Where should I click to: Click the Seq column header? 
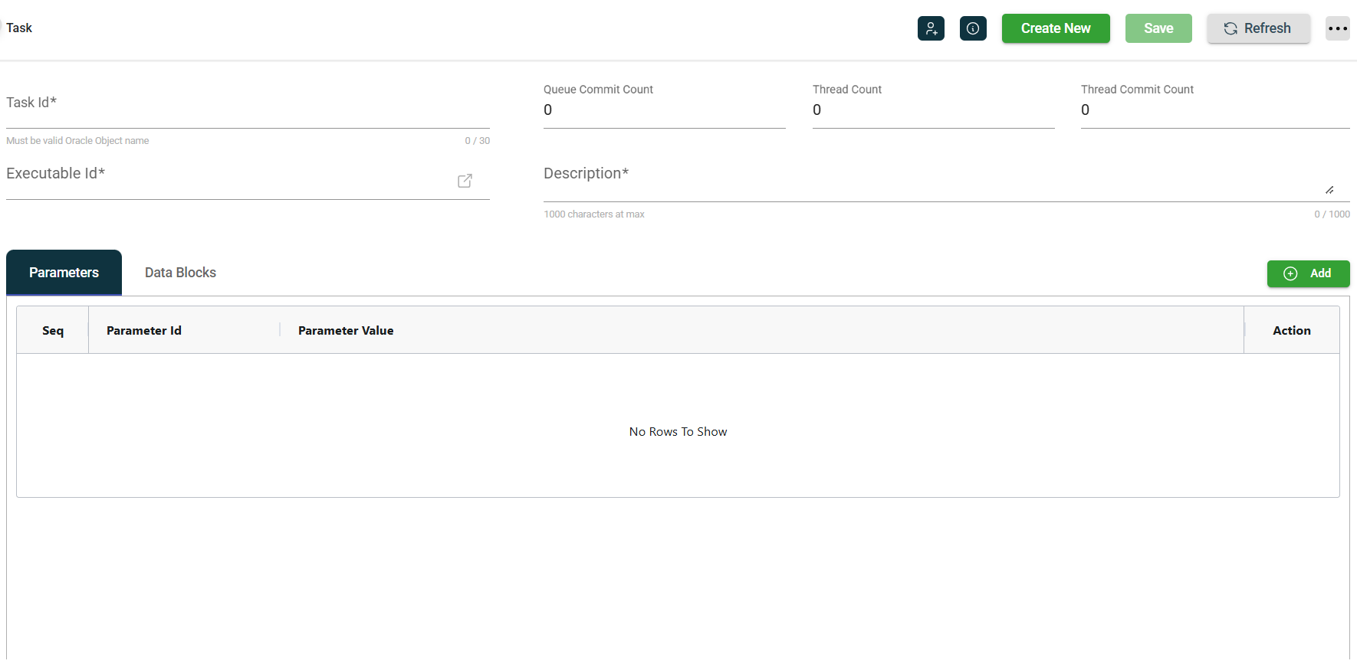pyautogui.click(x=53, y=330)
